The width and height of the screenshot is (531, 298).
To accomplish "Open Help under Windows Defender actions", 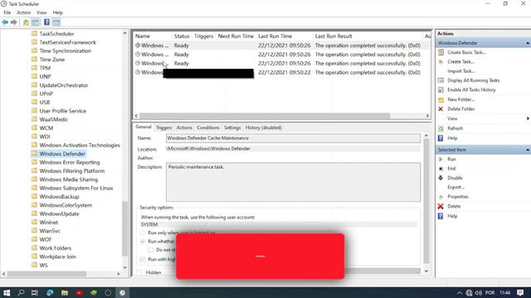I will click(452, 138).
